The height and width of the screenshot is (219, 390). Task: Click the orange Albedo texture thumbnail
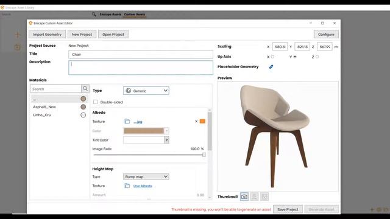pyautogui.click(x=202, y=121)
